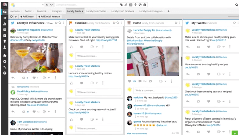
Task: Open the App Directory puzzle-piece icon
Action: coord(5,55)
